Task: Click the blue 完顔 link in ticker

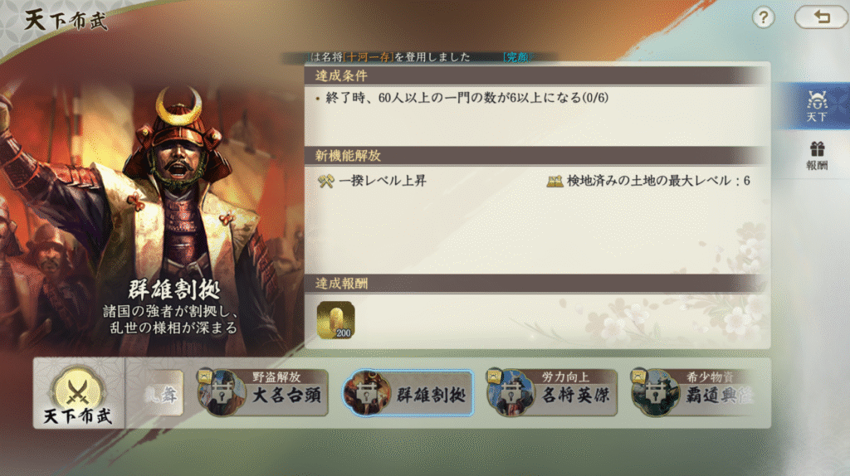Action: click(515, 57)
